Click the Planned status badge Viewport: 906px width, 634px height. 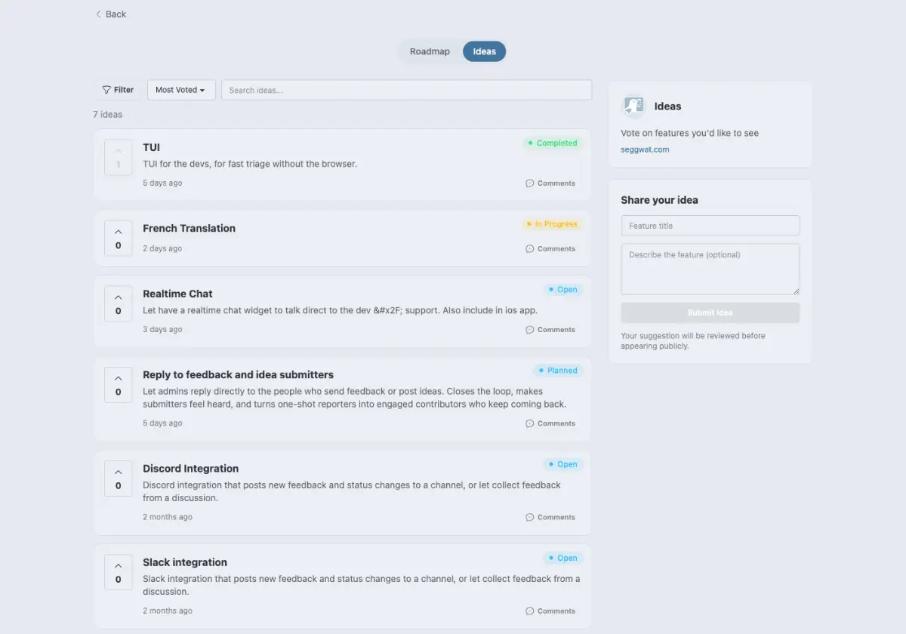558,371
